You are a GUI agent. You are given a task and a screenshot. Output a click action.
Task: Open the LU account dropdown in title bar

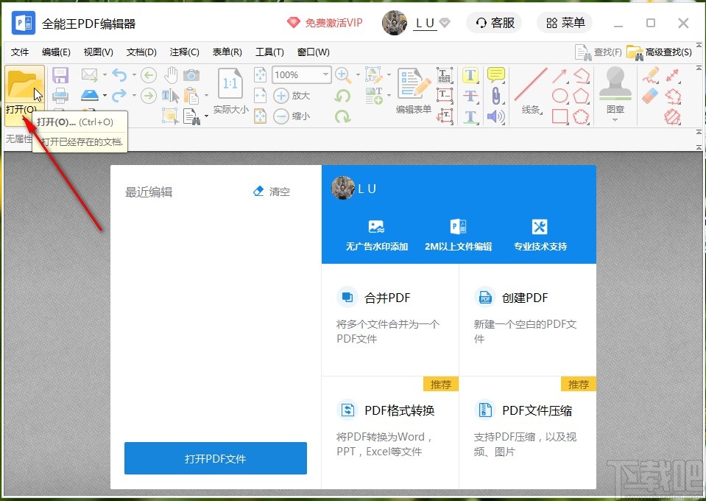click(445, 23)
